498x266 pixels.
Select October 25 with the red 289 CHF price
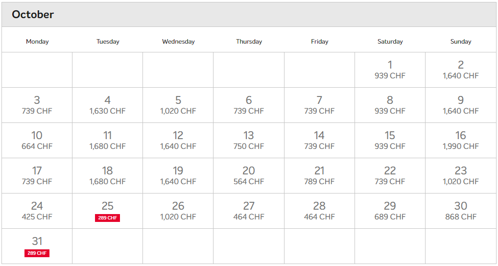point(107,211)
